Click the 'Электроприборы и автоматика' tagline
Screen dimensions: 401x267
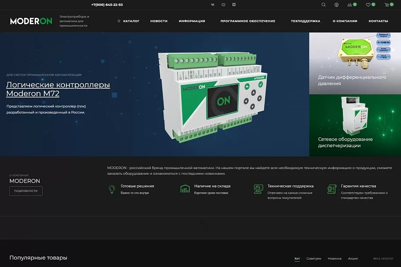74,21
